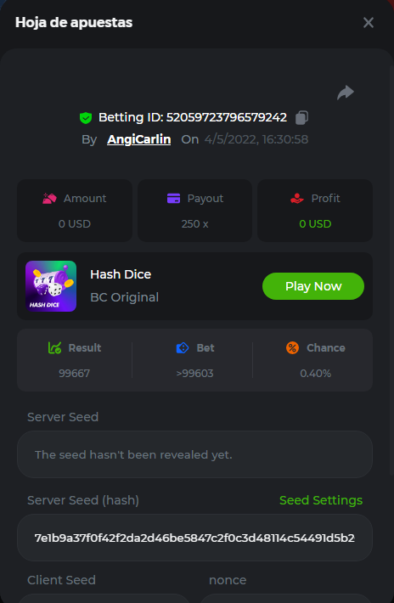
Task: Click the red Profit hand icon
Action: pyautogui.click(x=297, y=199)
